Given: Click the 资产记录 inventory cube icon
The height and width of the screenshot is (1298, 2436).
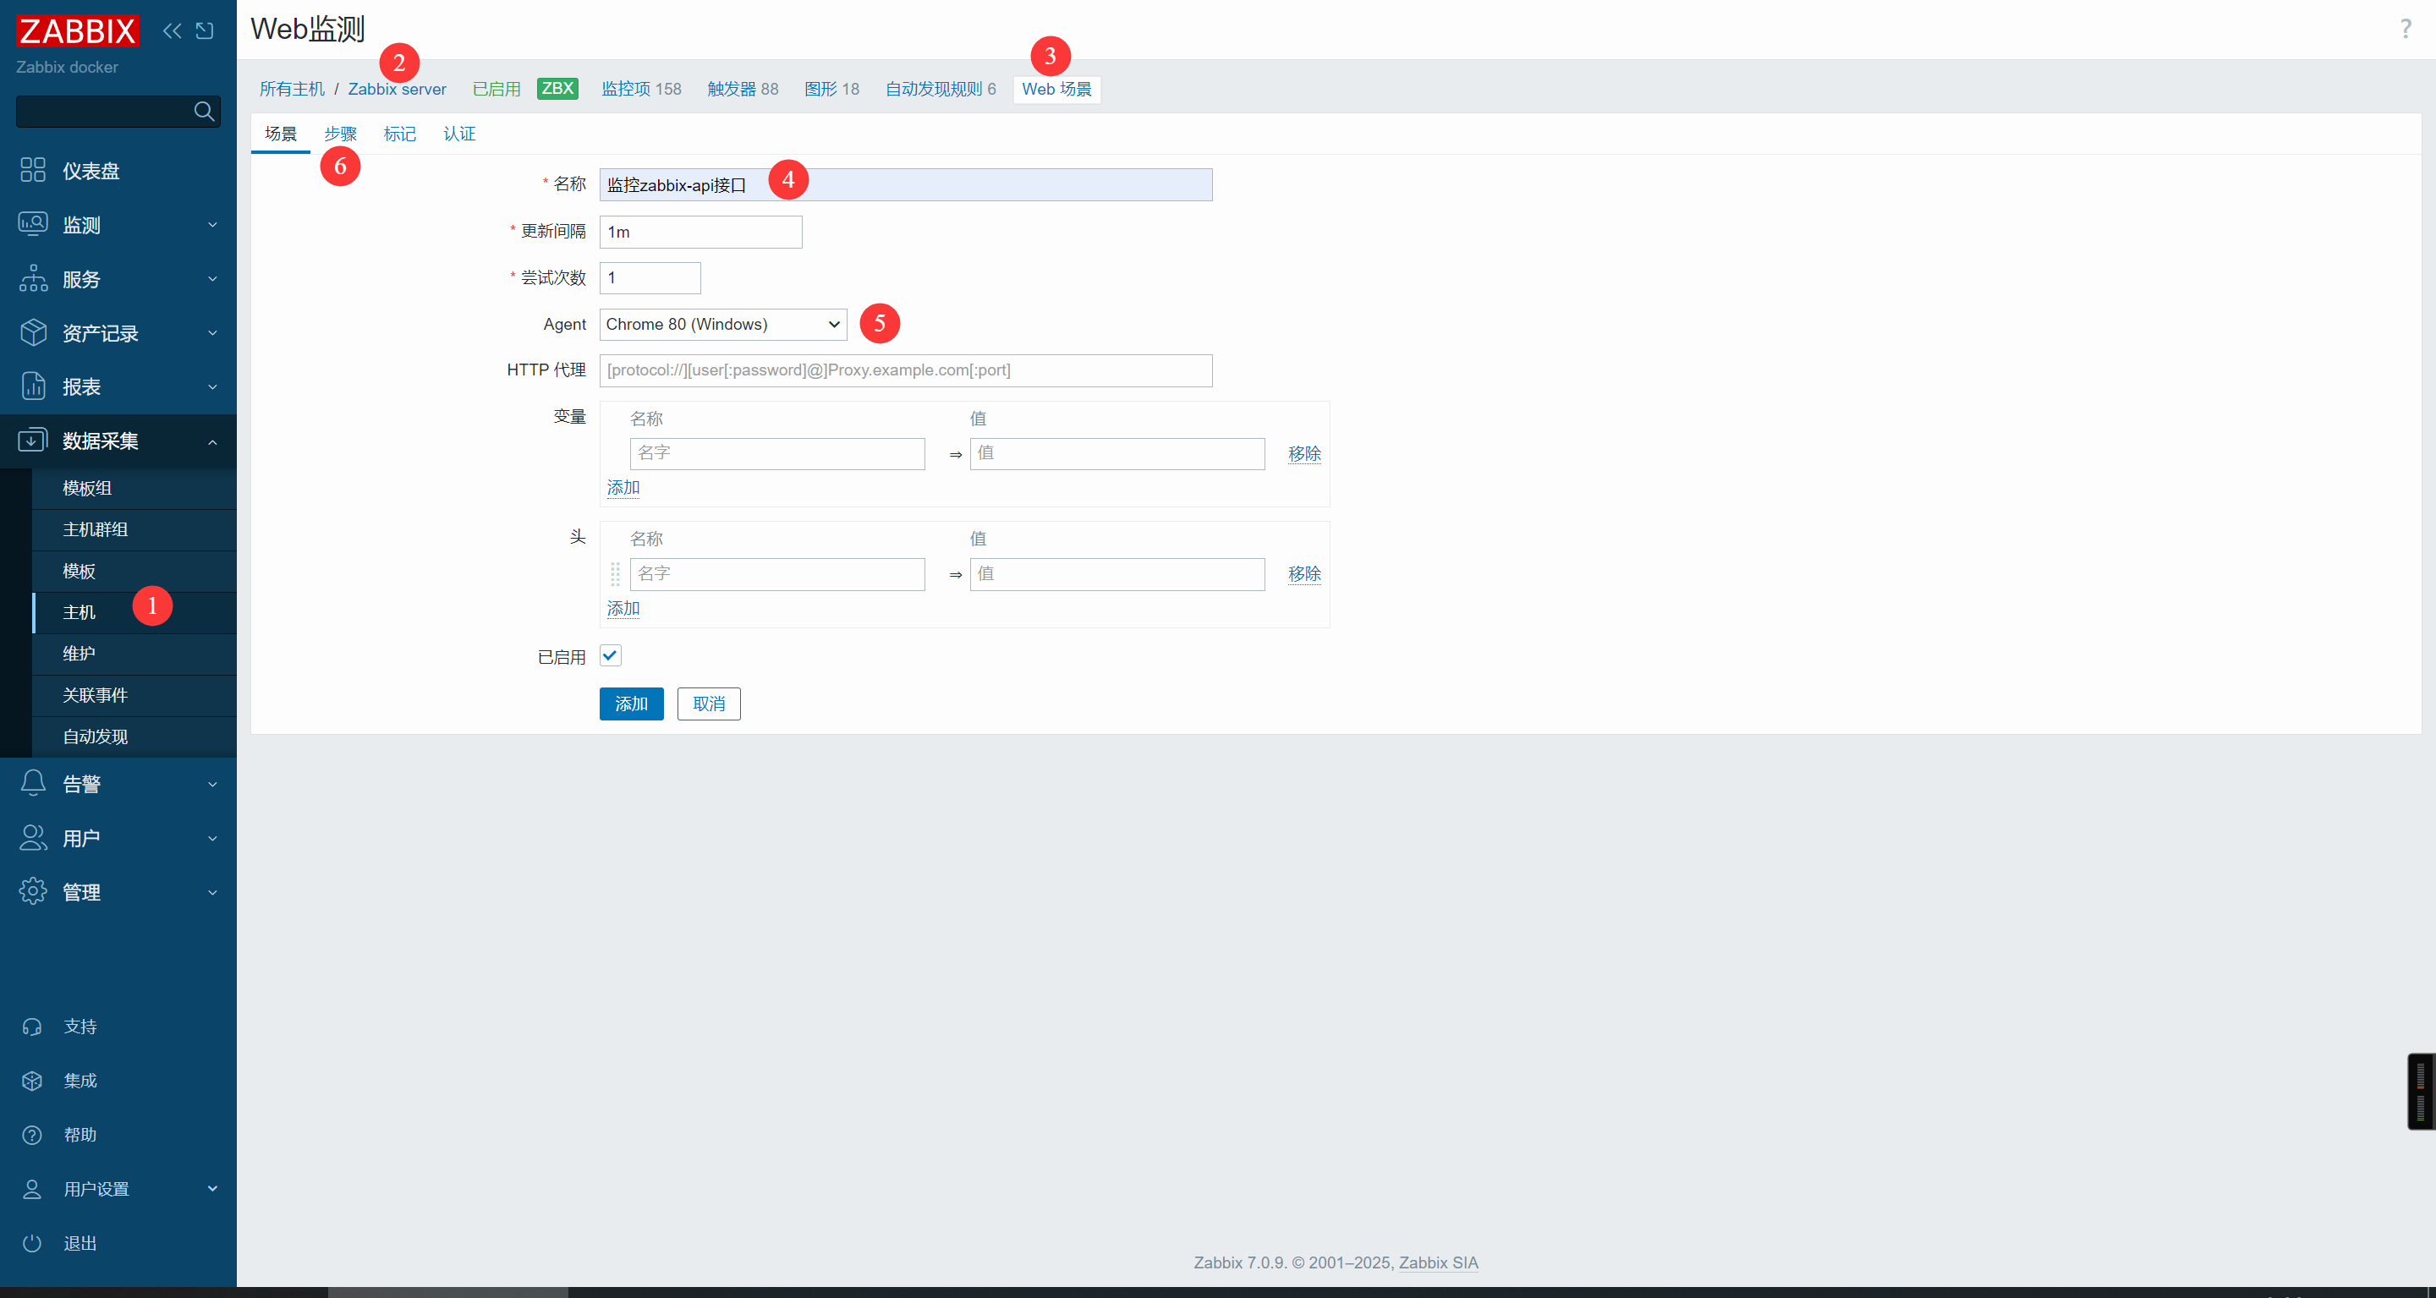Looking at the screenshot, I should click(x=33, y=333).
